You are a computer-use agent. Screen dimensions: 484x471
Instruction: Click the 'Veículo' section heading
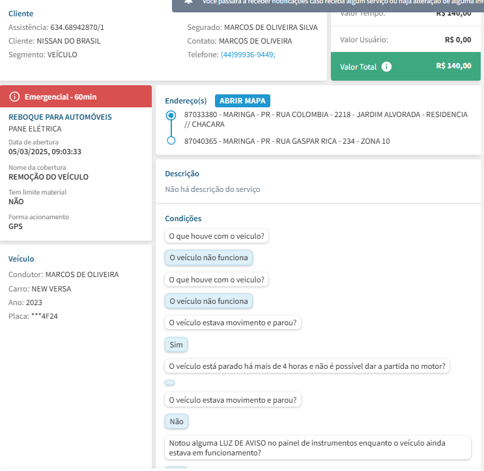[x=21, y=259]
